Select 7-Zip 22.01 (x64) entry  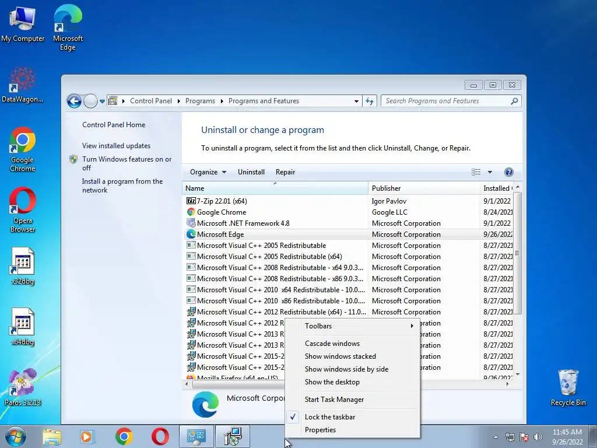[348, 201]
